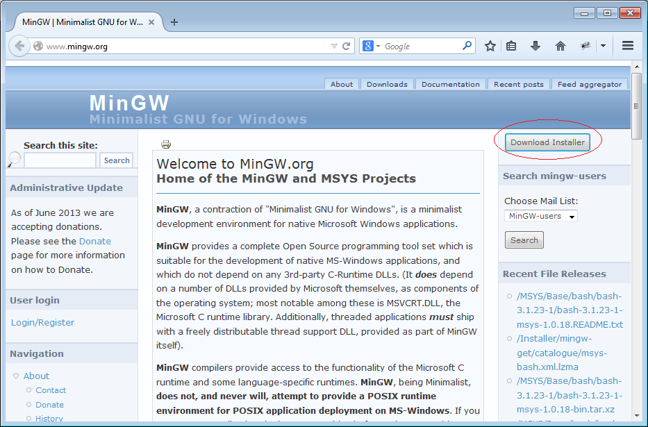This screenshot has height=427, width=648.
Task: Open the MinGW-users mail list dropdown
Action: [541, 216]
